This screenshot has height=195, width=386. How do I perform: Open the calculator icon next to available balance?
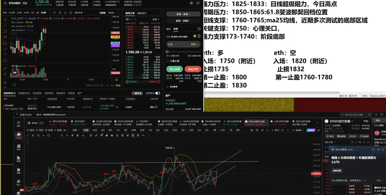coord(199,36)
